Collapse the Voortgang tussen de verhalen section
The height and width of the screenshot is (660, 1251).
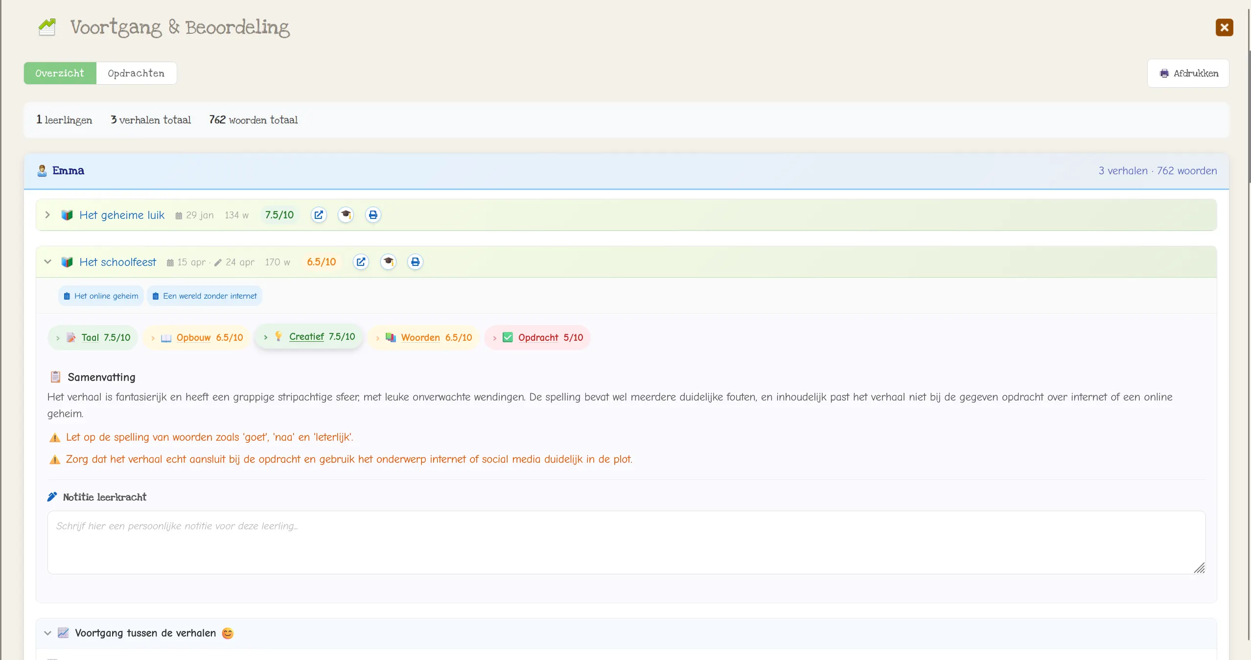pyautogui.click(x=47, y=633)
